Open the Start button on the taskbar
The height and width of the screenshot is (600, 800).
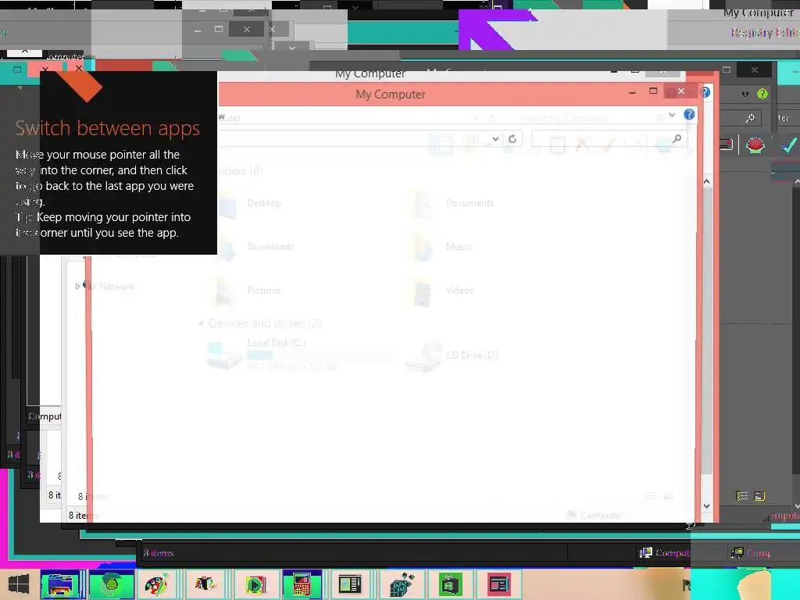(19, 584)
